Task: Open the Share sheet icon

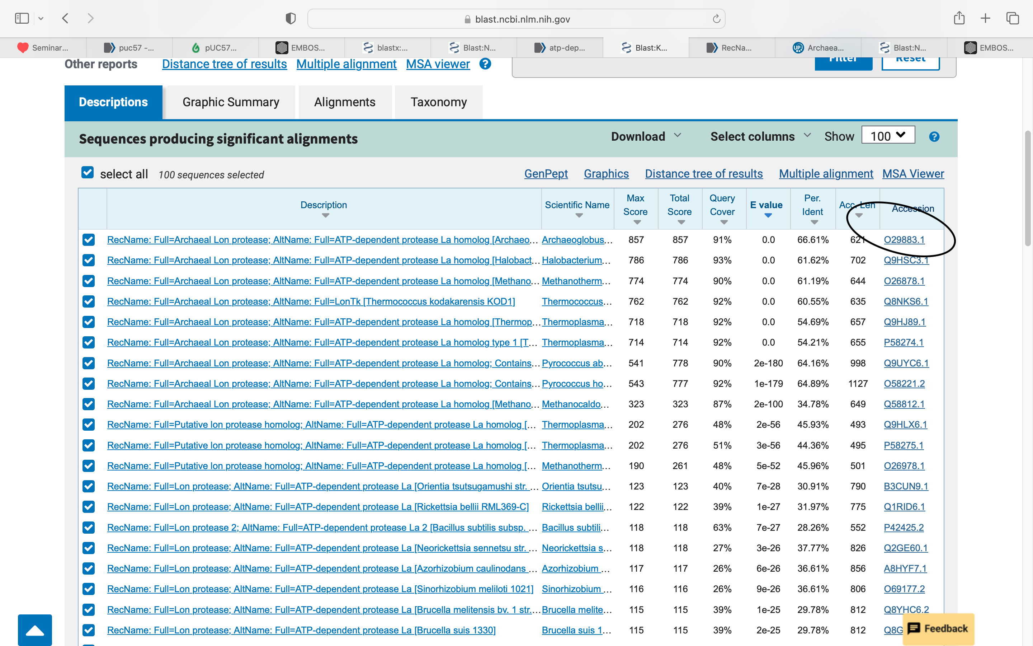Action: pos(959,18)
